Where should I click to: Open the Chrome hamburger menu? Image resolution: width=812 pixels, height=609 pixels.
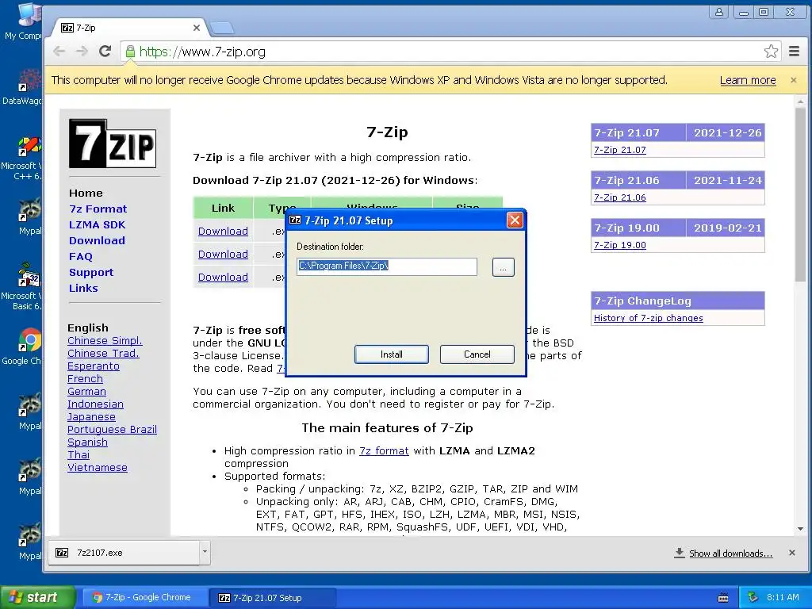click(x=794, y=52)
